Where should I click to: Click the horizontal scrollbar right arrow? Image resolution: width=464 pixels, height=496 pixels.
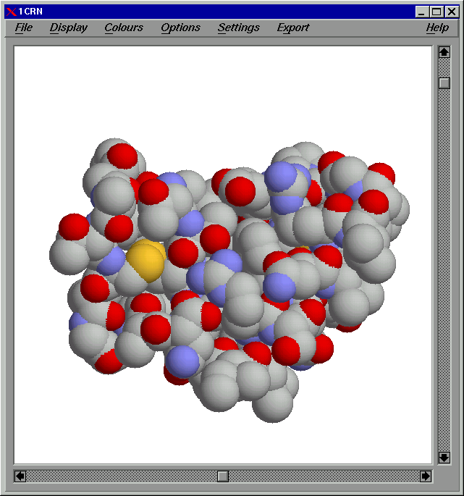tap(426, 476)
